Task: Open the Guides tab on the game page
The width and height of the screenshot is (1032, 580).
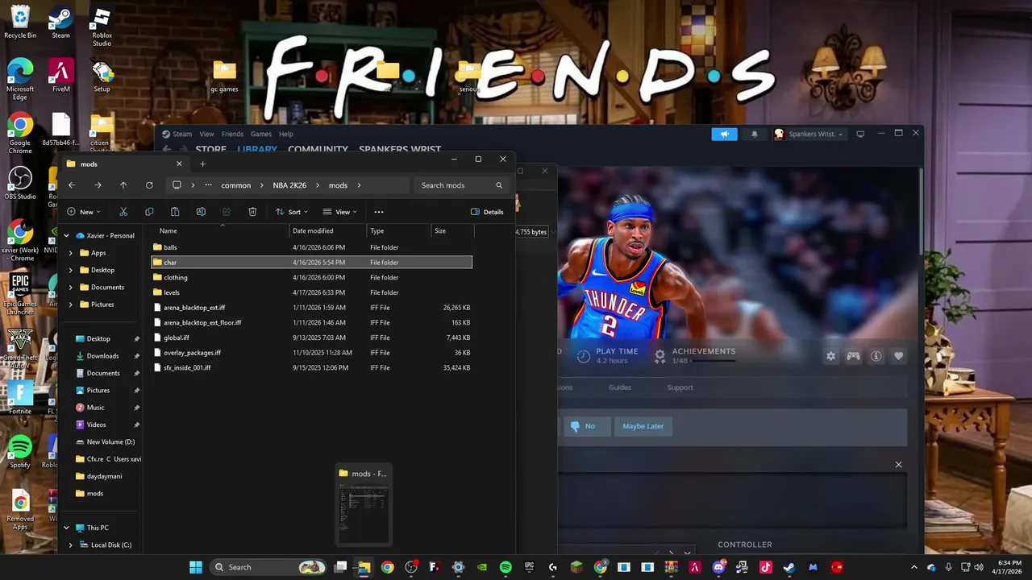Action: 620,387
